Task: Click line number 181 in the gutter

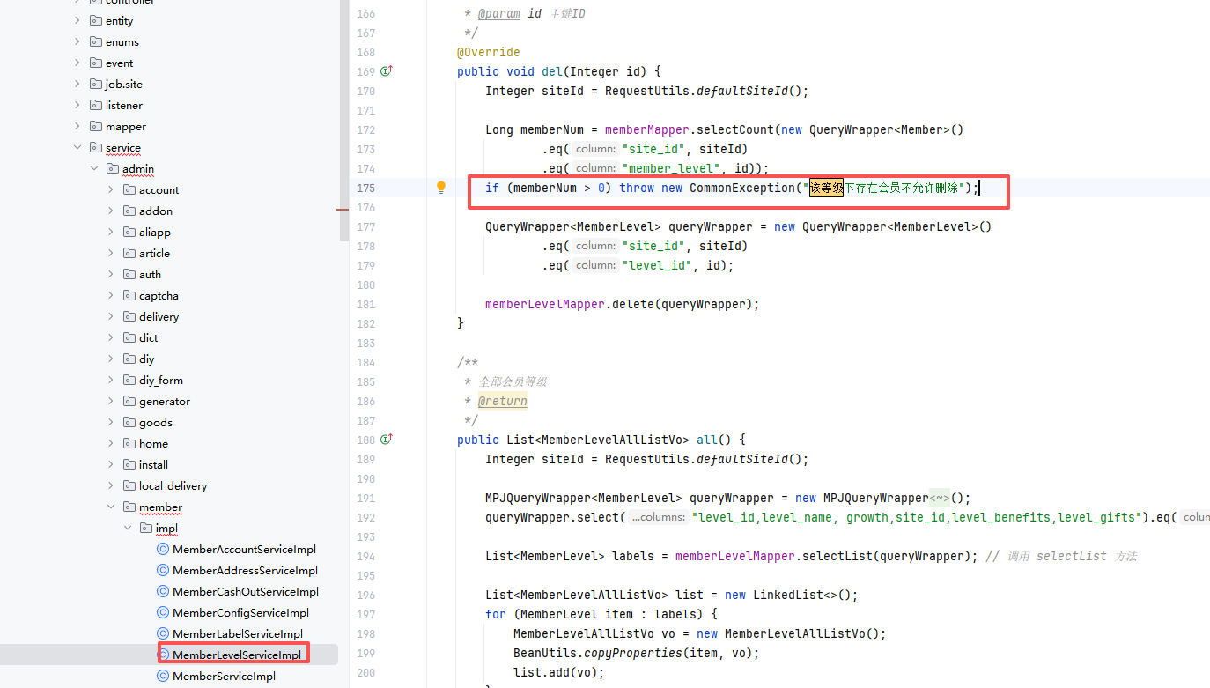Action: pos(365,304)
